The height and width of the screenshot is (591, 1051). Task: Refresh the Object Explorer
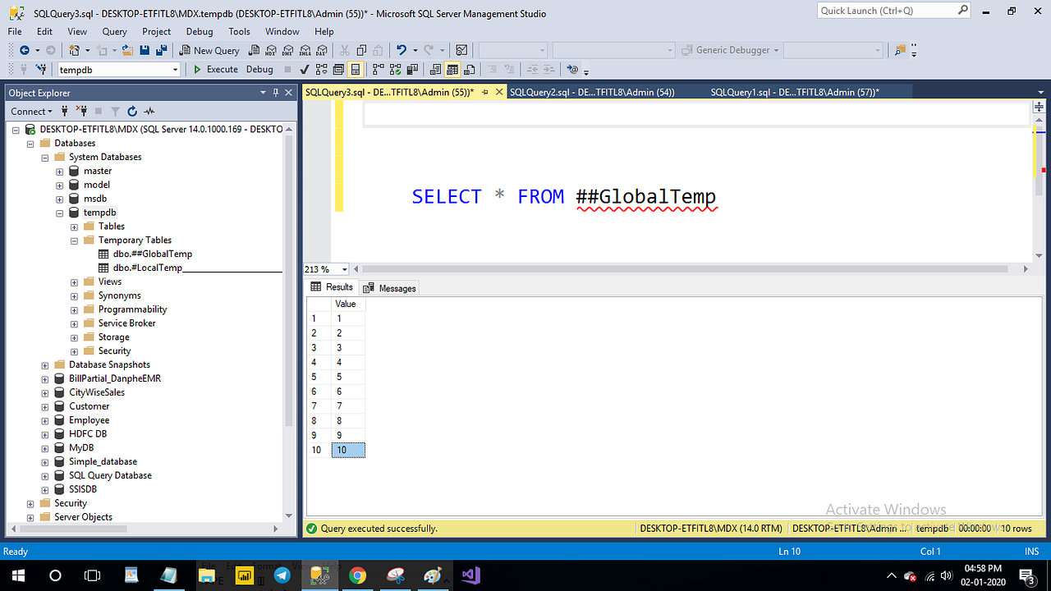point(133,111)
